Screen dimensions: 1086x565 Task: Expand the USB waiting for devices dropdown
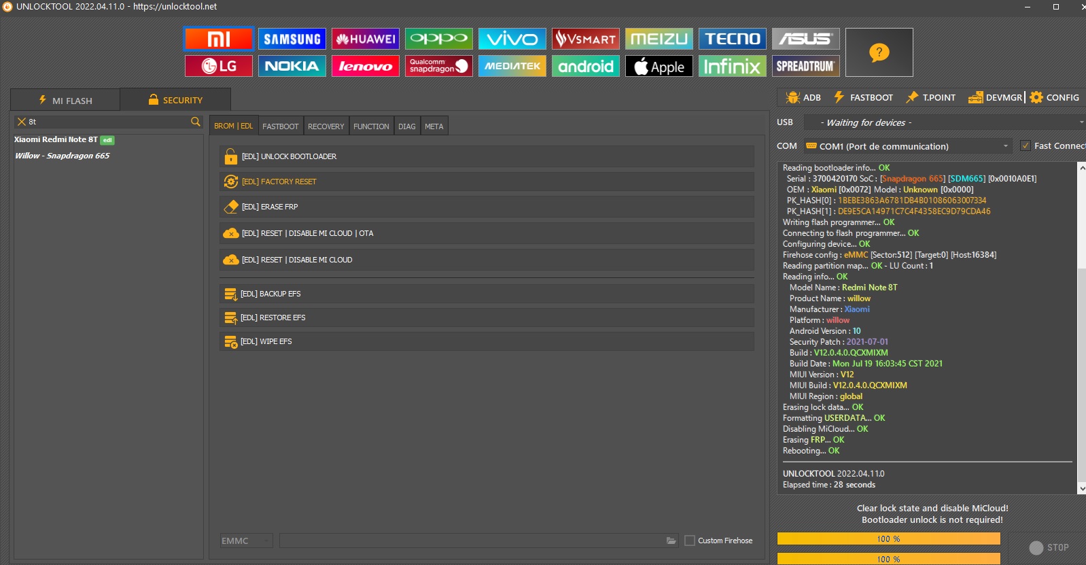pyautogui.click(x=945, y=122)
